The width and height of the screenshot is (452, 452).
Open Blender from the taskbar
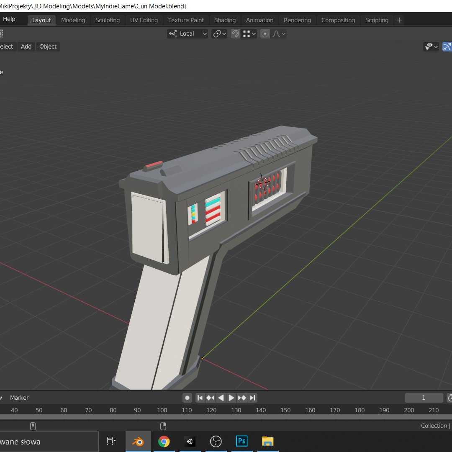pos(138,442)
